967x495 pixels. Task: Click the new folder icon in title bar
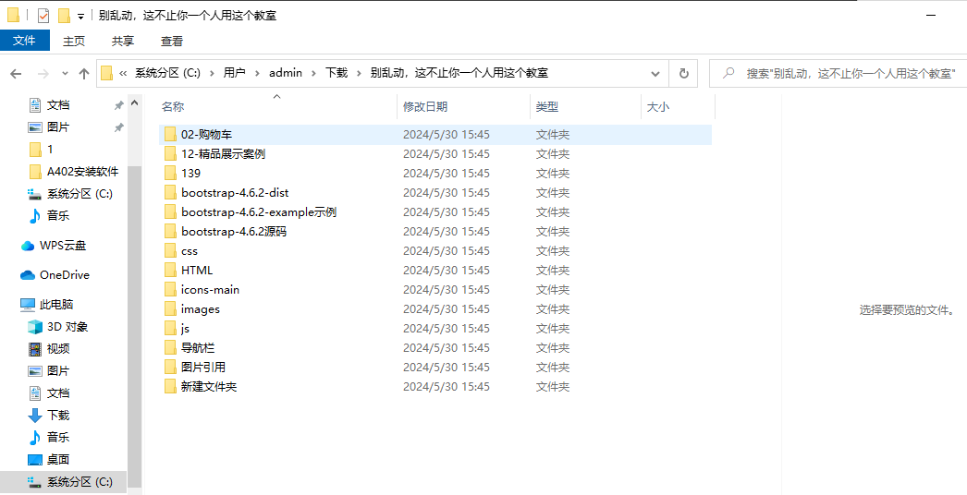point(64,16)
